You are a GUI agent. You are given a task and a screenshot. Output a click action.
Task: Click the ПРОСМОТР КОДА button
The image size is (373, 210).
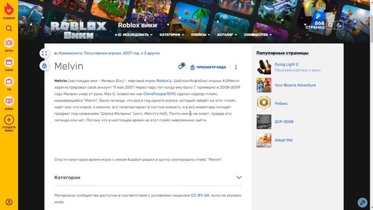208,68
